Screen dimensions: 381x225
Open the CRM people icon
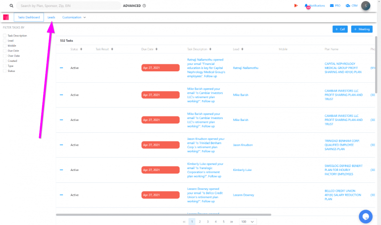point(348,5)
